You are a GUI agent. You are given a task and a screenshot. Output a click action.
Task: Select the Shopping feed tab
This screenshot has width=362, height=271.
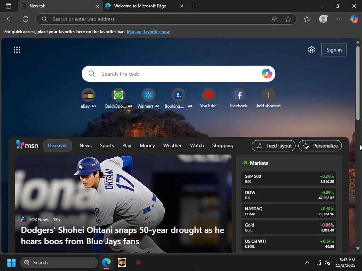coord(223,146)
